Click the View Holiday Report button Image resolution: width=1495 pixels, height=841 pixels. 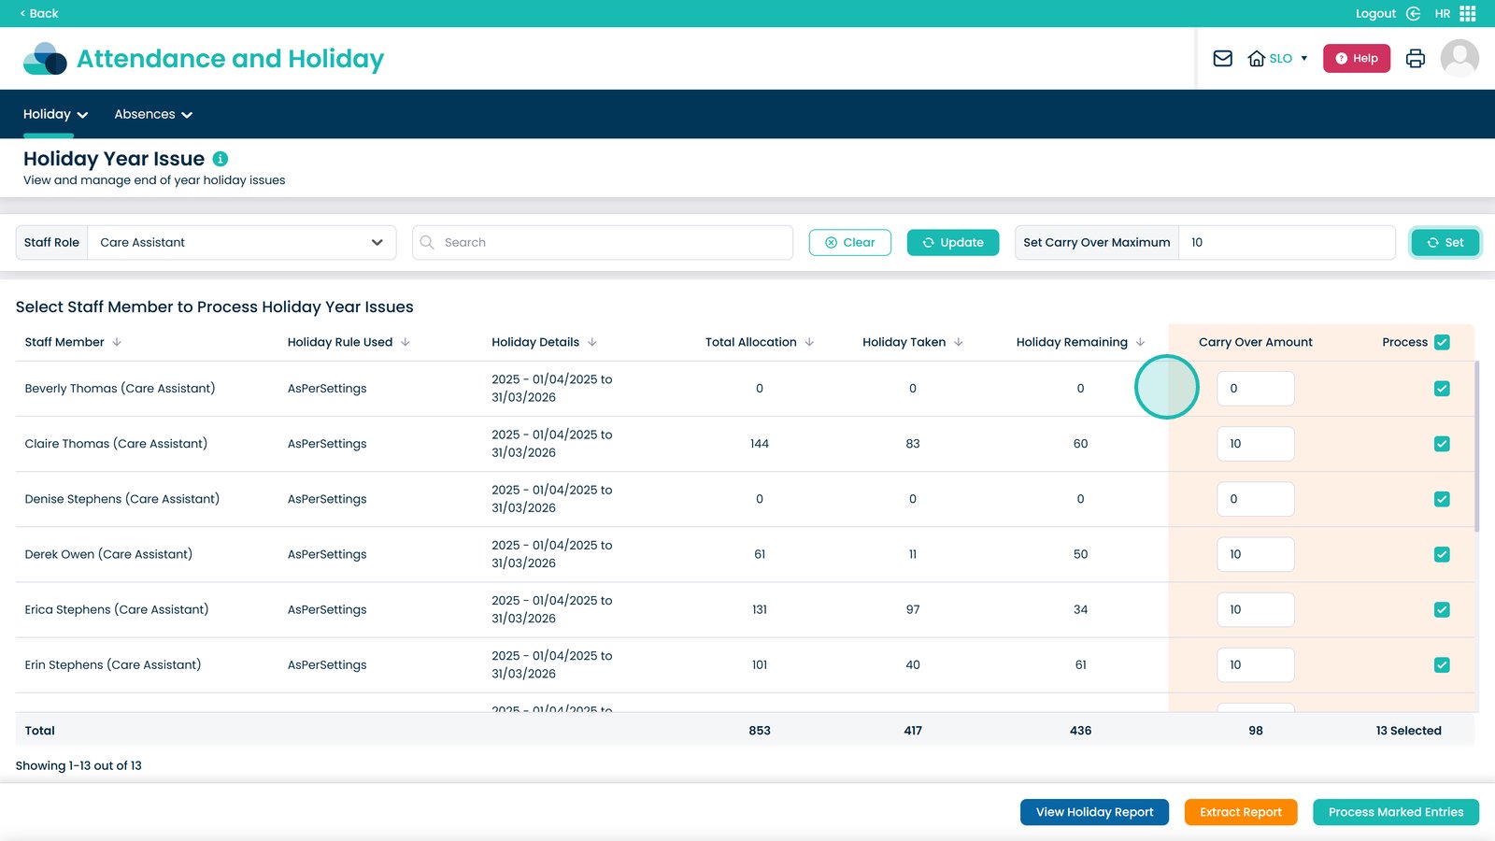pos(1094,812)
